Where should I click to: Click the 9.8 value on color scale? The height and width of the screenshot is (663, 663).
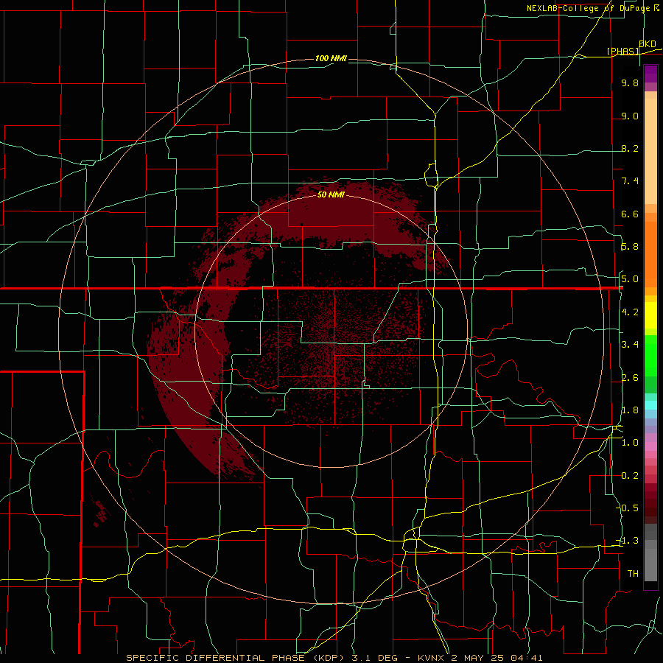(630, 83)
